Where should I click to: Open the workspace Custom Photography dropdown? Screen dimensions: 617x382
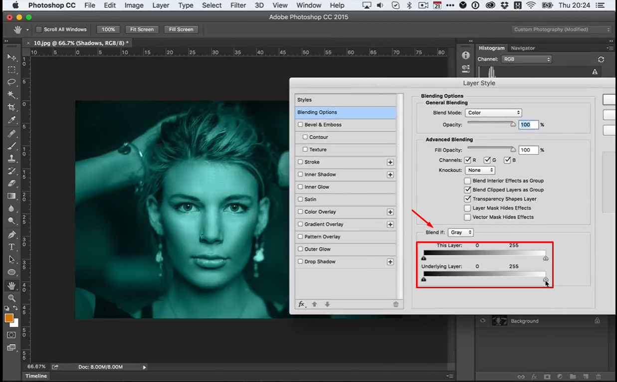[561, 29]
